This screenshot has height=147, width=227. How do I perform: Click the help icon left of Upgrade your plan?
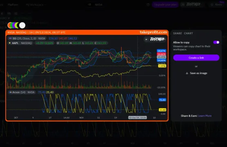point(148,4)
